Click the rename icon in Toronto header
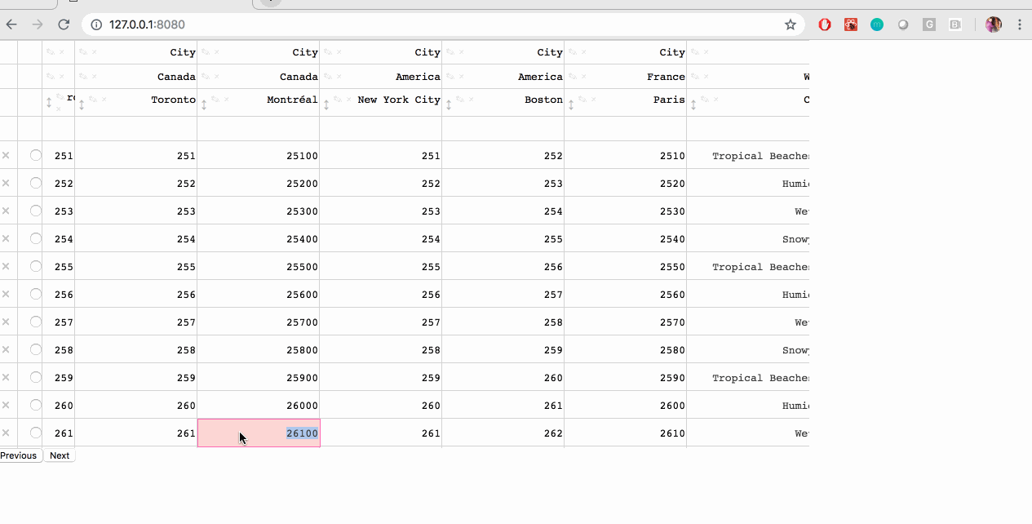1032x524 pixels. coord(93,100)
